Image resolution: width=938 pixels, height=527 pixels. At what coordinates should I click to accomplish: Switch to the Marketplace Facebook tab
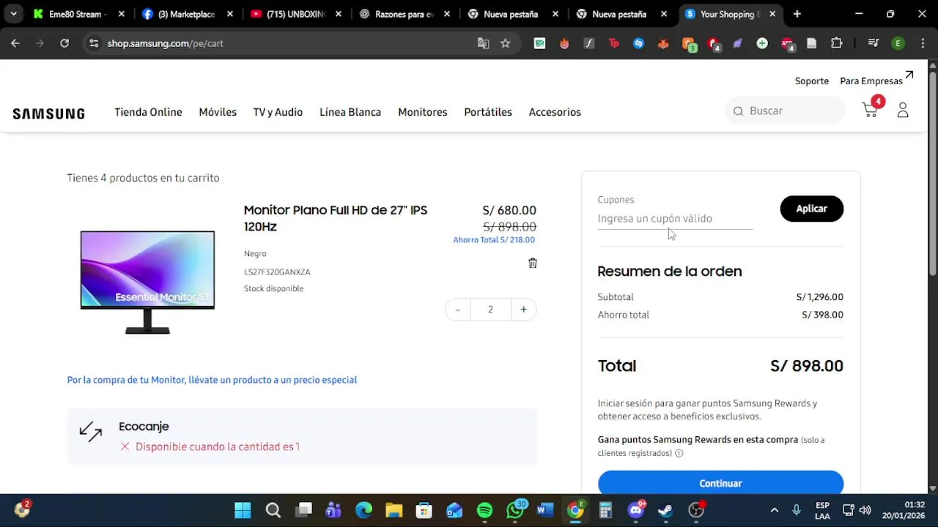pos(186,14)
